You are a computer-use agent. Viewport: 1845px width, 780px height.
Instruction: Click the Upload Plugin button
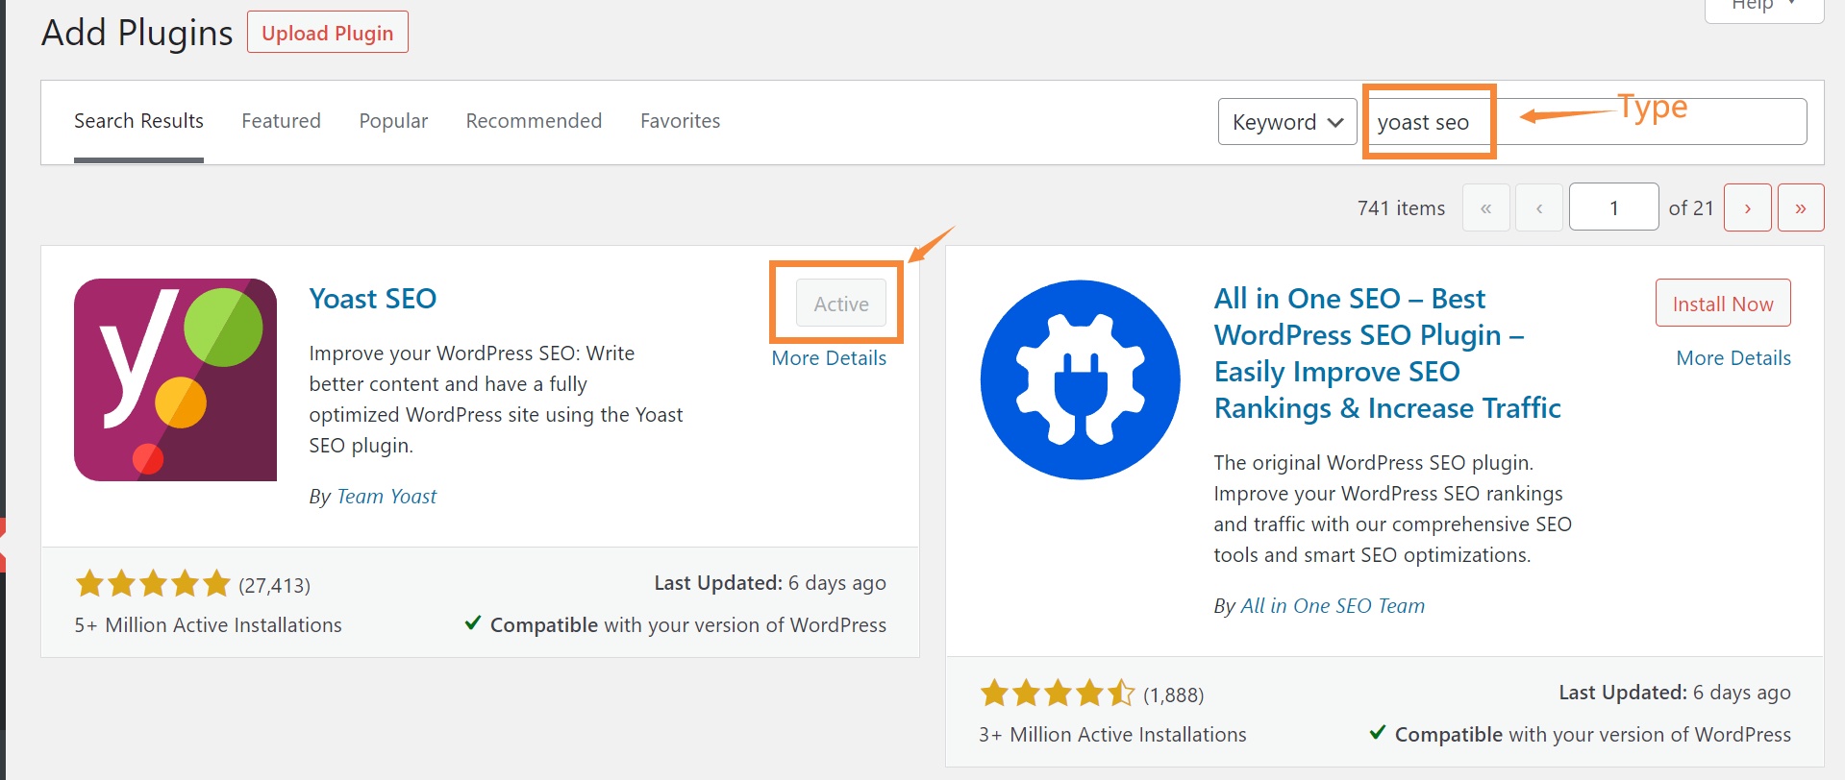point(328,33)
